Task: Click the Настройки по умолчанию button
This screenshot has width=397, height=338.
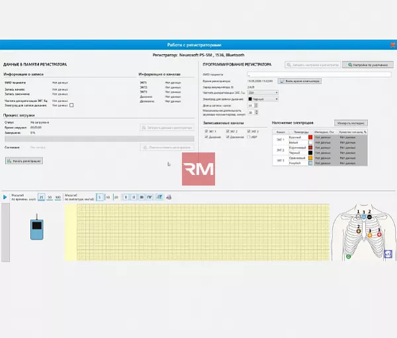Action: pyautogui.click(x=368, y=65)
